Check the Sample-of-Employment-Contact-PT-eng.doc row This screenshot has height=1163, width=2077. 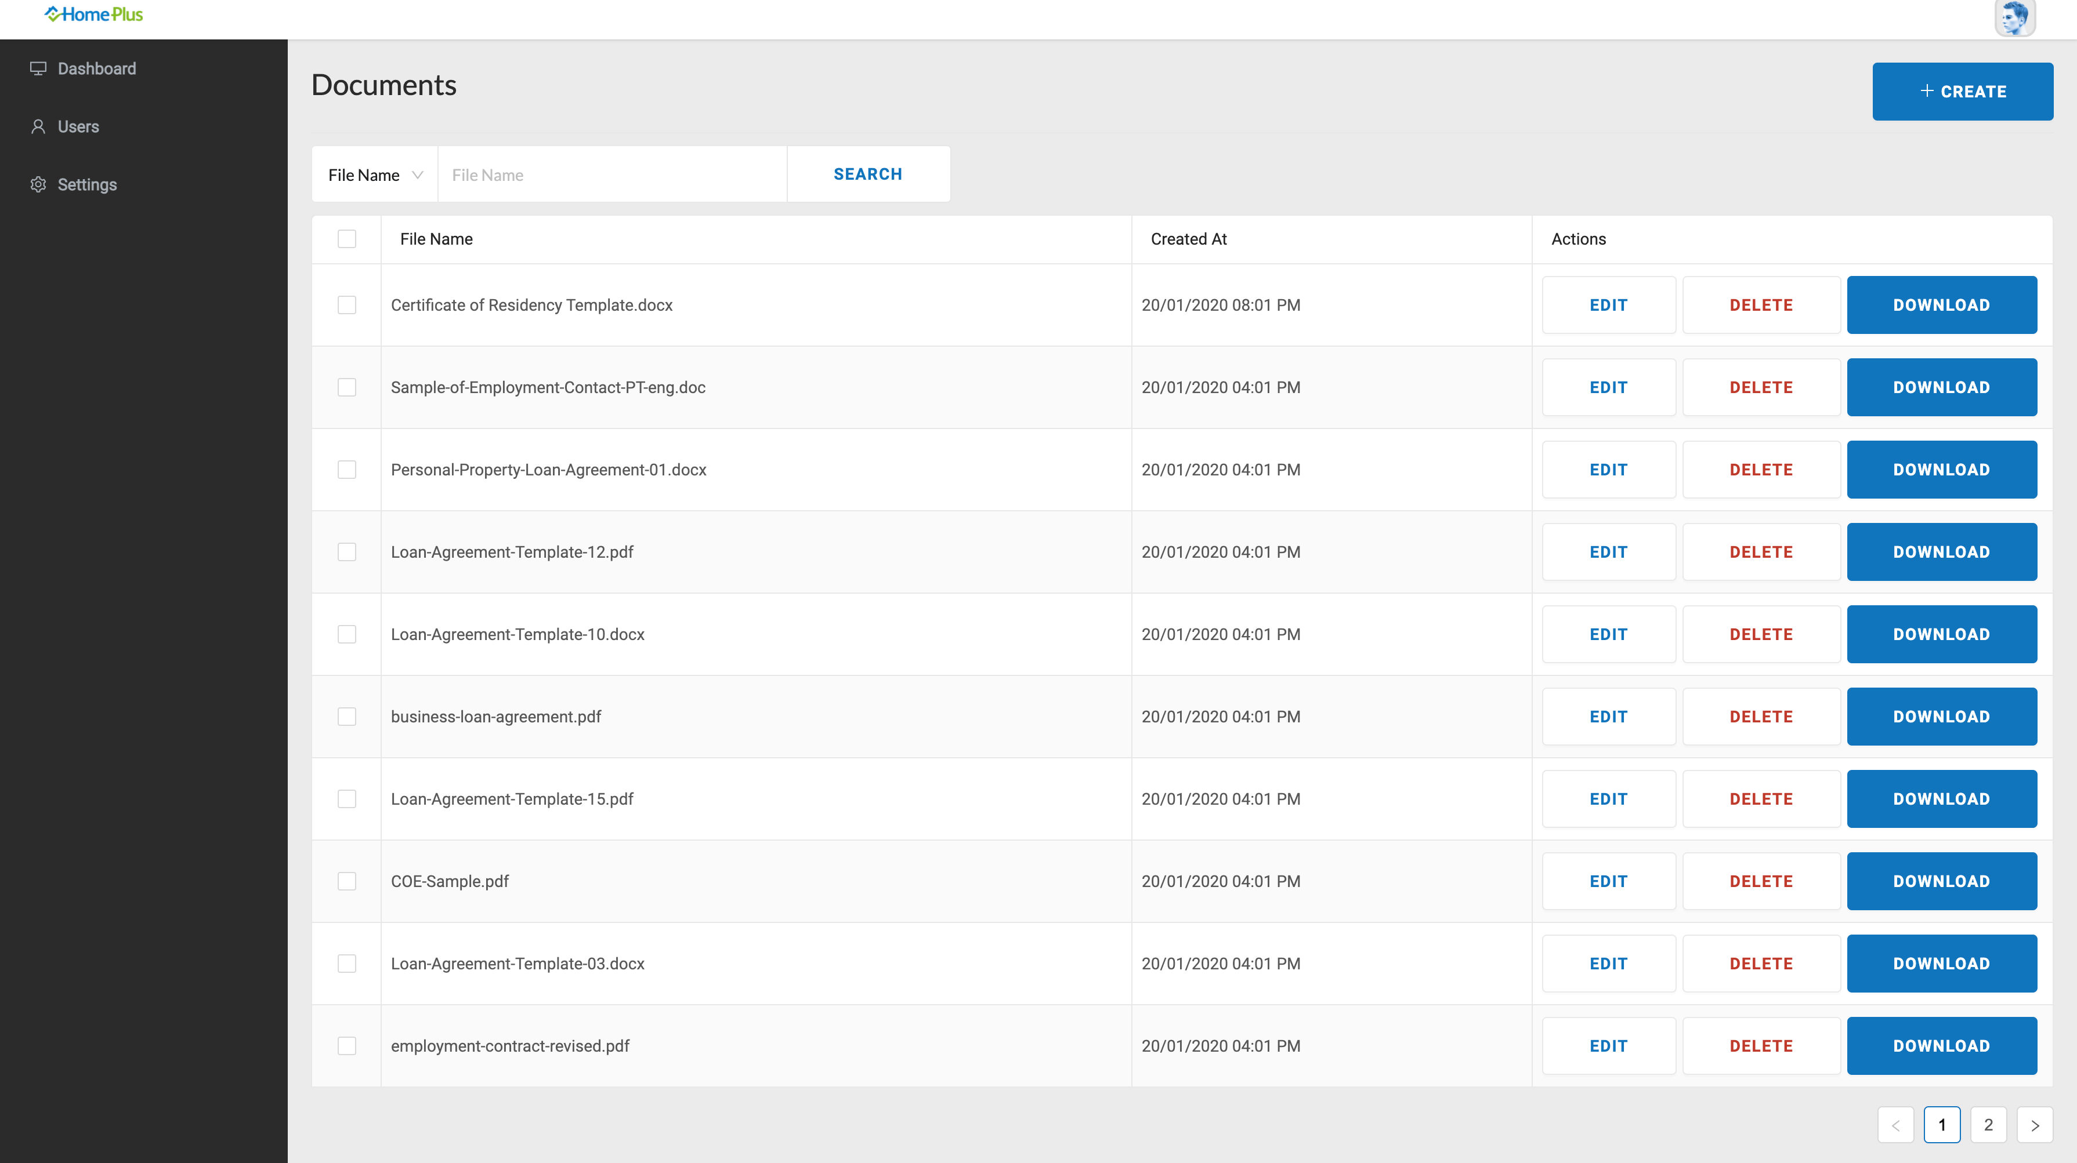pos(347,387)
